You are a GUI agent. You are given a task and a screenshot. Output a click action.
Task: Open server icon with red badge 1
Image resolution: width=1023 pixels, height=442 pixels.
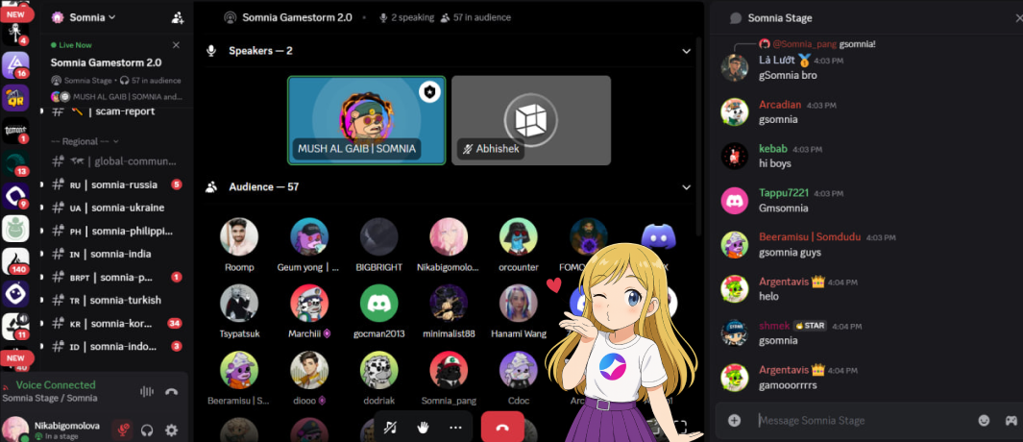click(15, 132)
